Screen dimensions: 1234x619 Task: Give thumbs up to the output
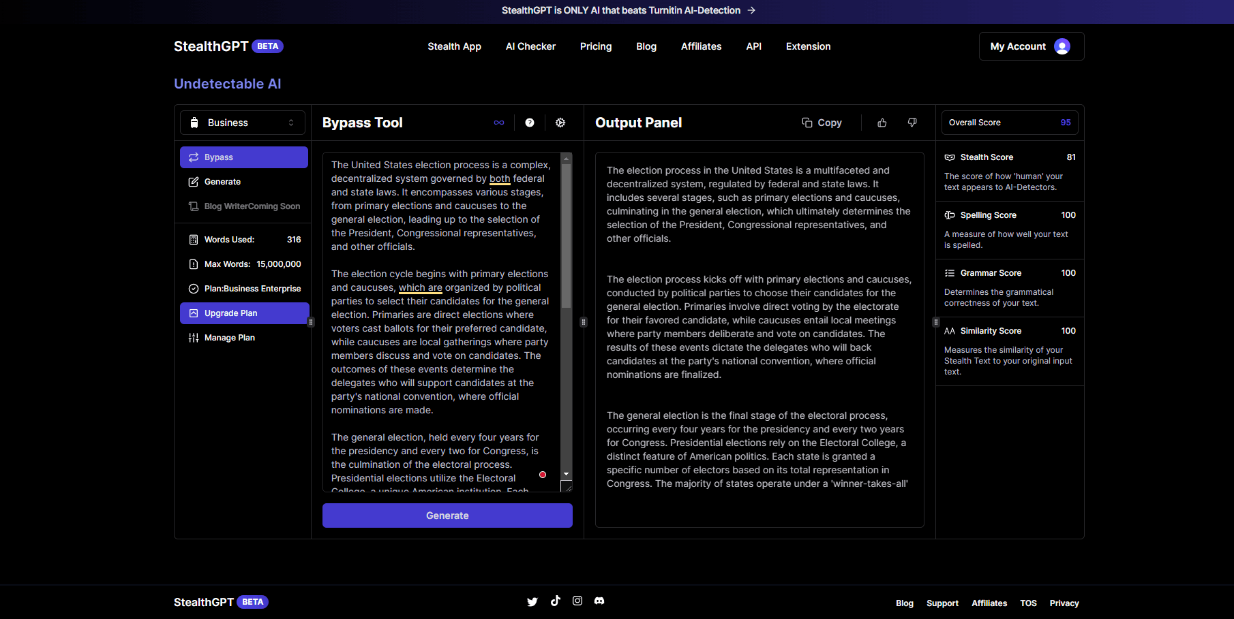point(882,123)
